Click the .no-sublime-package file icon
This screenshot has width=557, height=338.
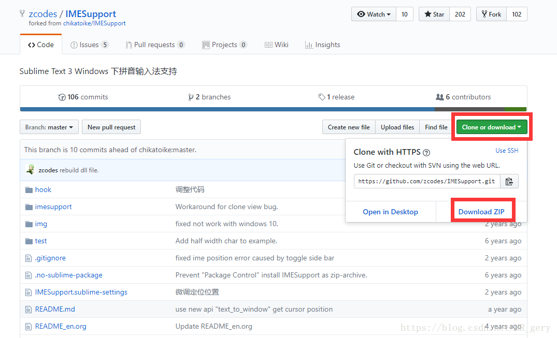click(28, 275)
